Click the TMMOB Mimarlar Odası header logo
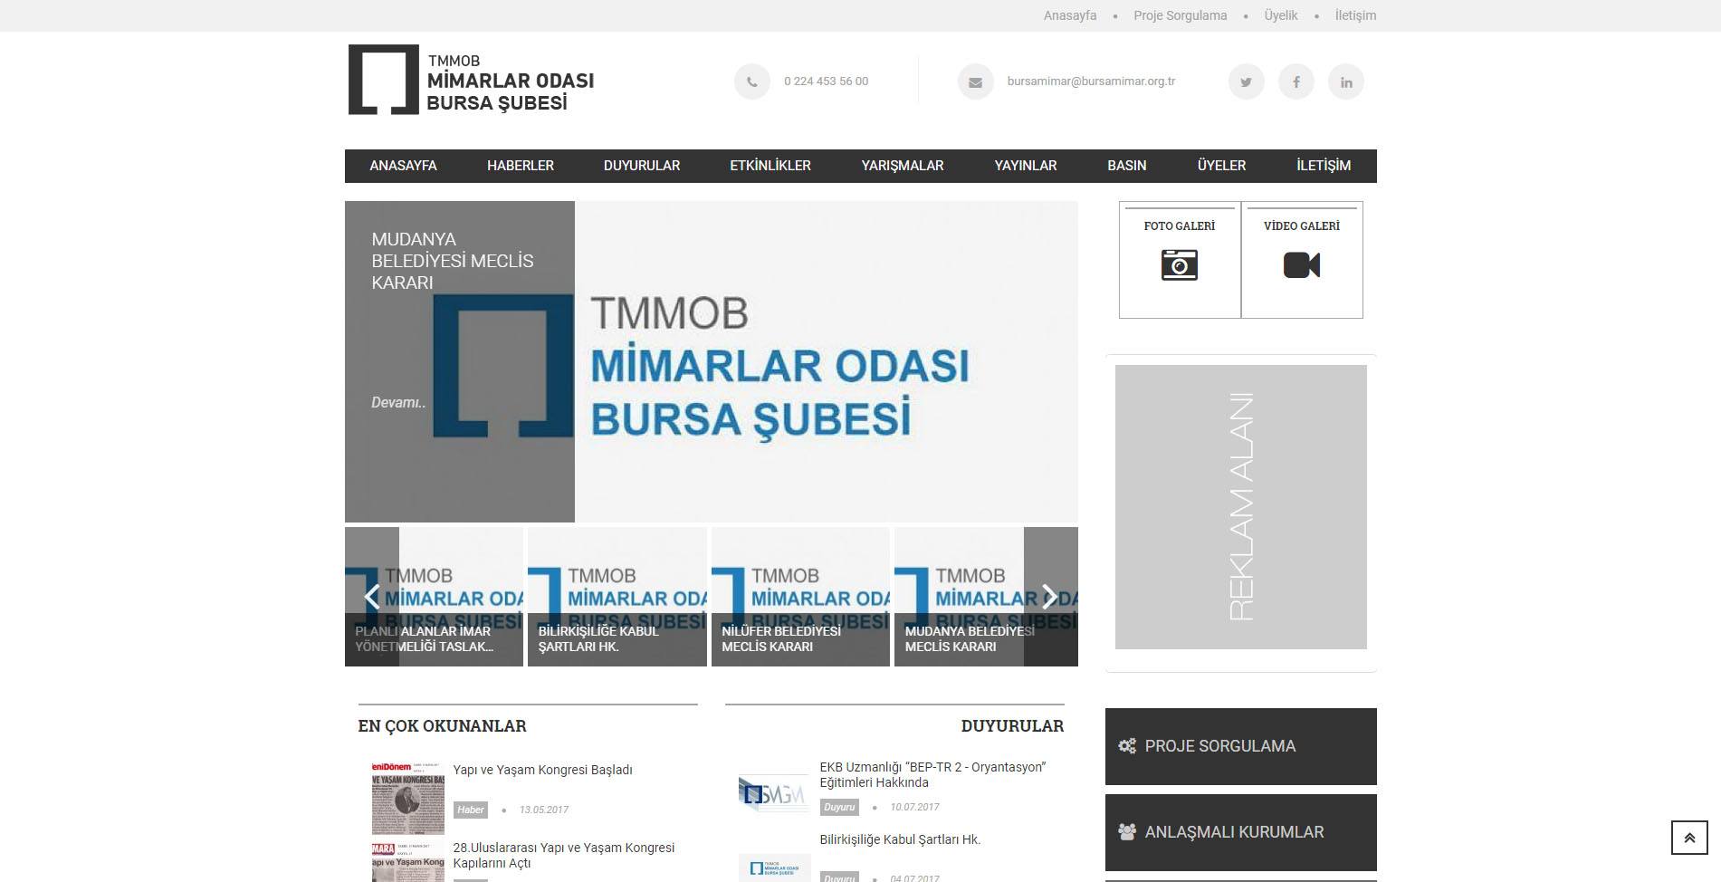1721x882 pixels. pyautogui.click(x=471, y=80)
